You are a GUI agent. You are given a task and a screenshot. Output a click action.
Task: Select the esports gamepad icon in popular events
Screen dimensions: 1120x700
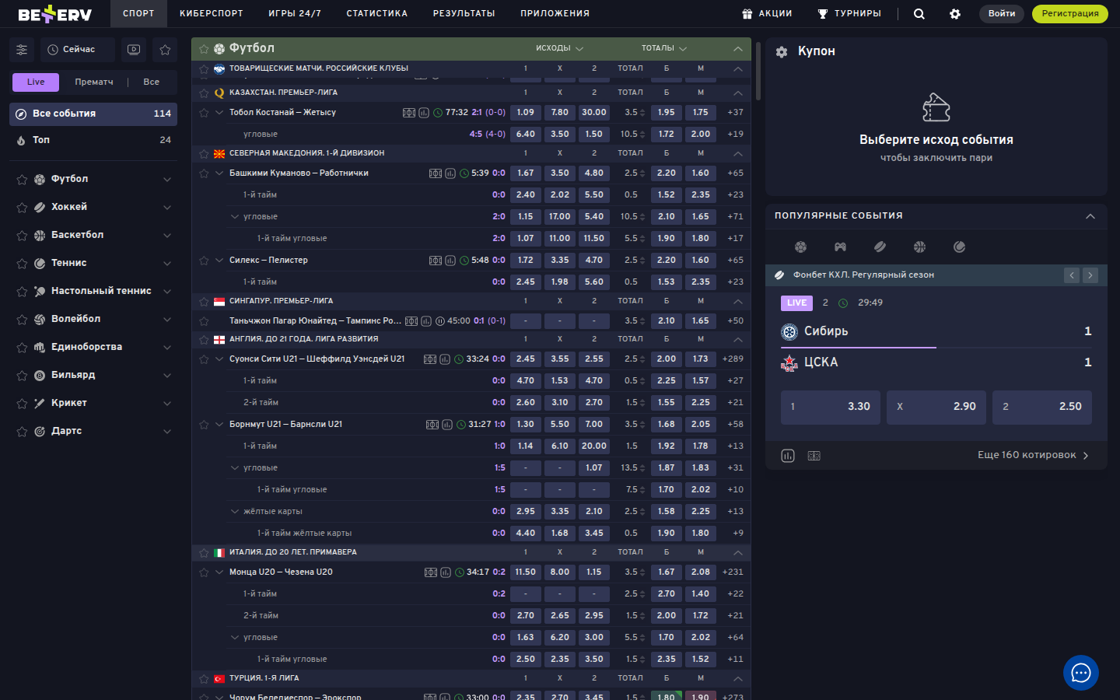pyautogui.click(x=840, y=247)
